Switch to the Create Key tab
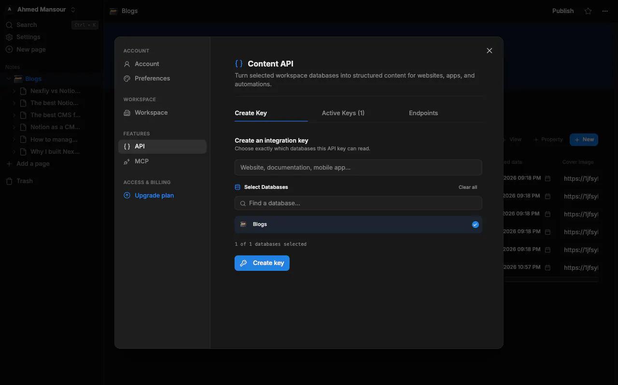This screenshot has width=618, height=385. tap(251, 113)
